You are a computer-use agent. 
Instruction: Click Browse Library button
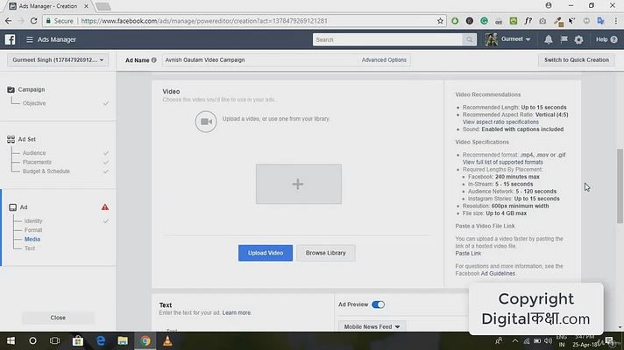(325, 253)
